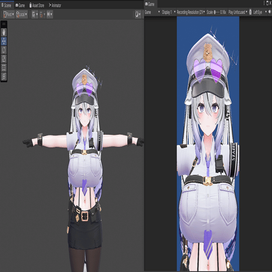Screen dimensions: 272x272
Task: Open the Display 1 dropdown
Action: pos(169,12)
